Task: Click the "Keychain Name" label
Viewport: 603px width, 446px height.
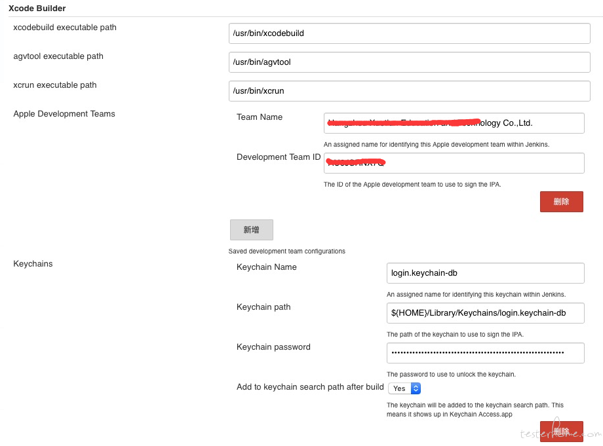Action: click(x=267, y=267)
